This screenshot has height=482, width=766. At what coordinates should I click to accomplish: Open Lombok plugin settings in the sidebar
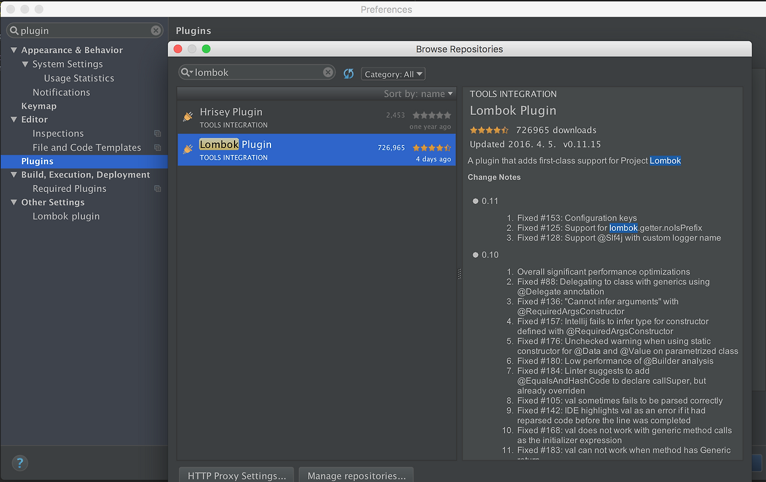[x=66, y=216]
